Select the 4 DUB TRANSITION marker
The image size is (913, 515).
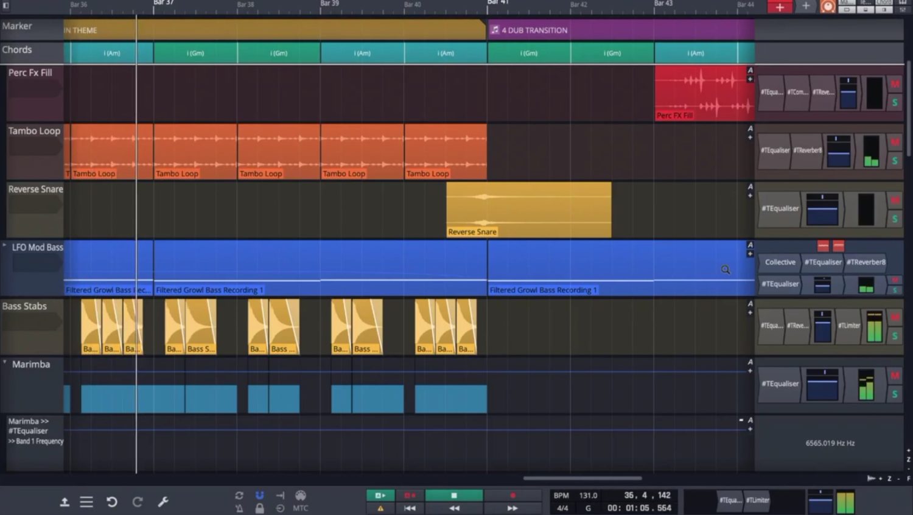536,30
